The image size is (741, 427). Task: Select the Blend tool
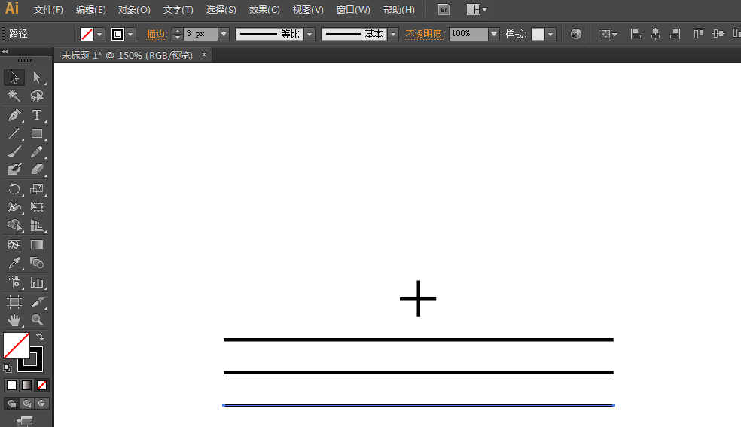tap(37, 263)
